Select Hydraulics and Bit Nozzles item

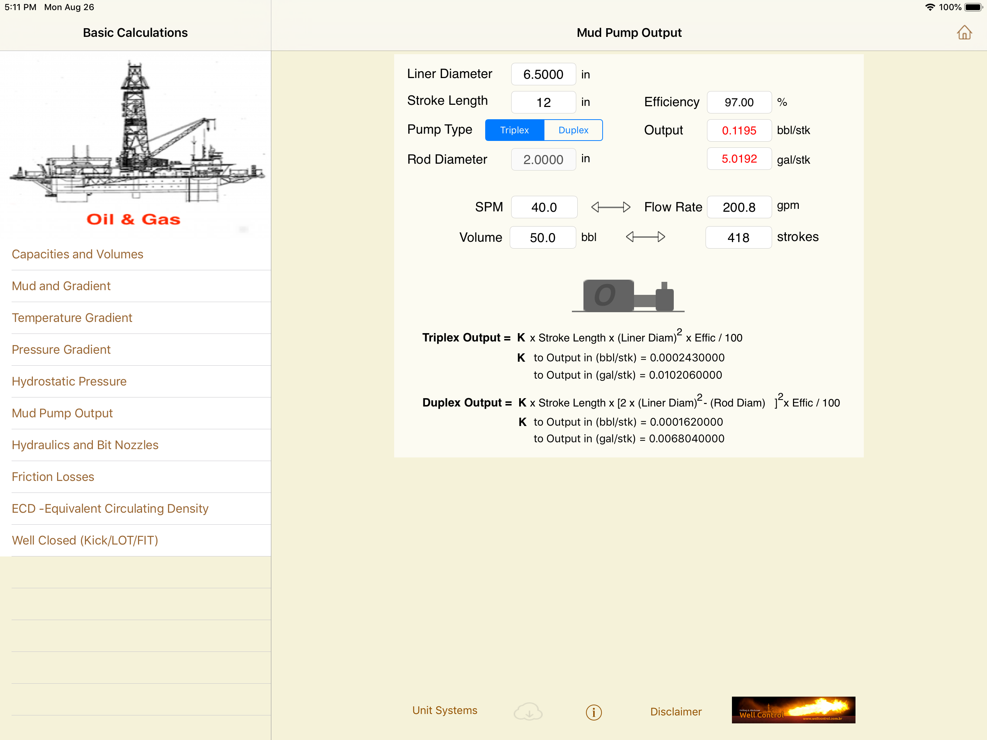[85, 445]
